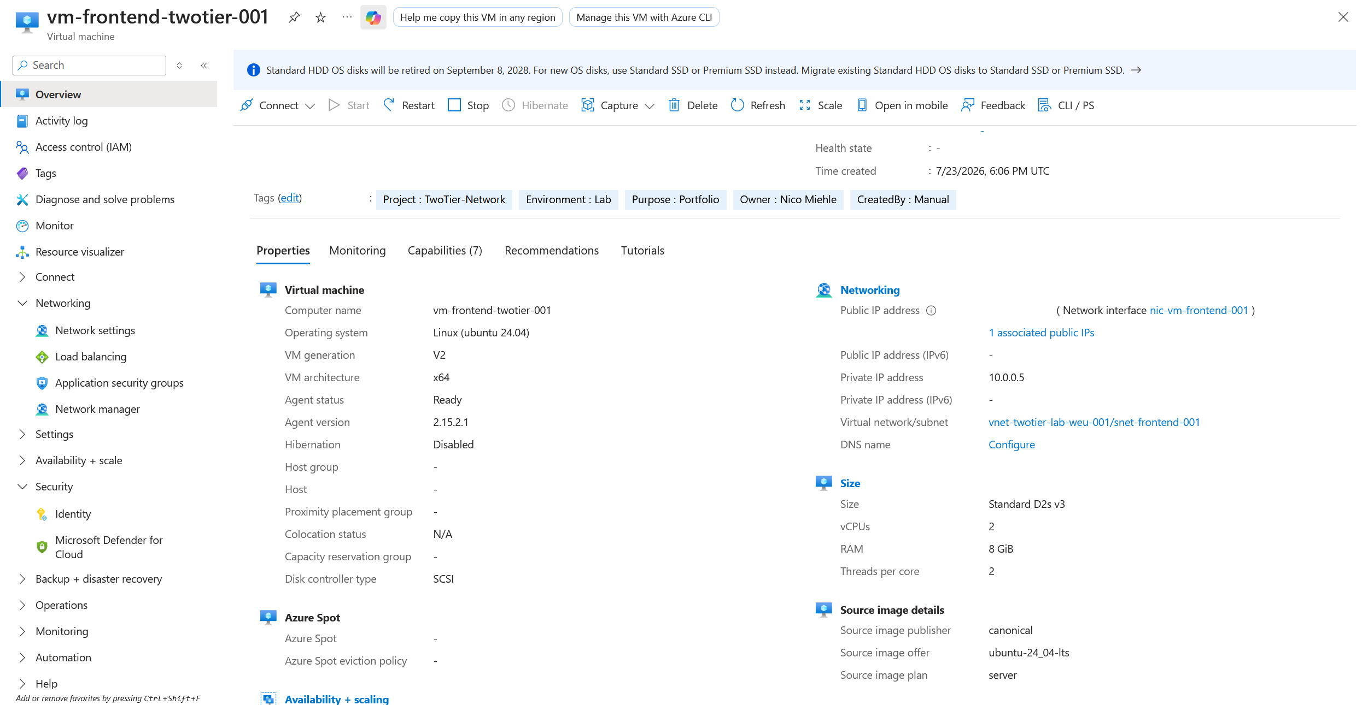Pin the VM blade to dashboard
The width and height of the screenshot is (1368, 705).
pyautogui.click(x=294, y=17)
